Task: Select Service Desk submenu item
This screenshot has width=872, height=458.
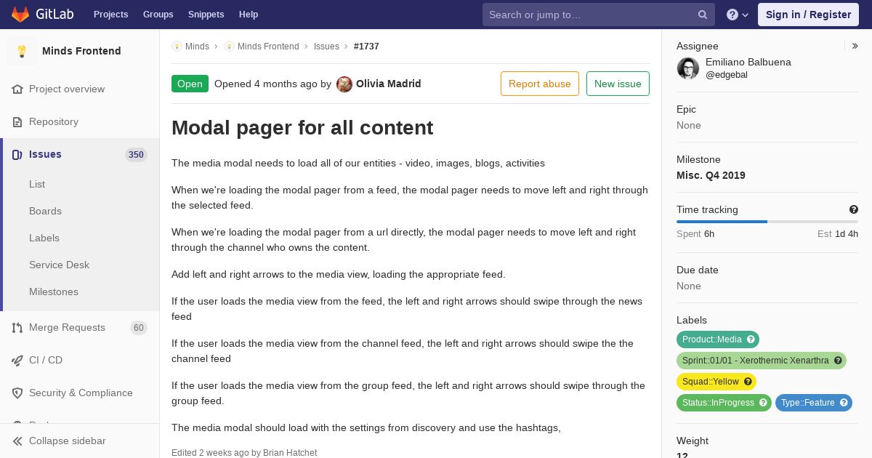Action: click(x=59, y=265)
